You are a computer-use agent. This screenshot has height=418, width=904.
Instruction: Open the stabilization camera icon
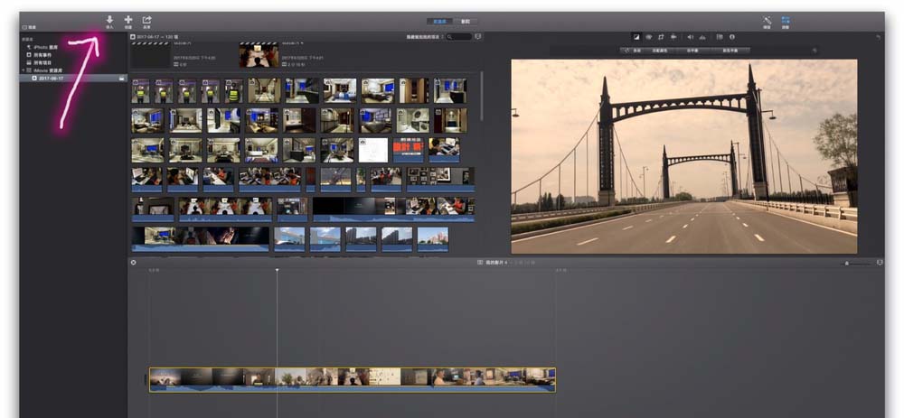coord(673,37)
